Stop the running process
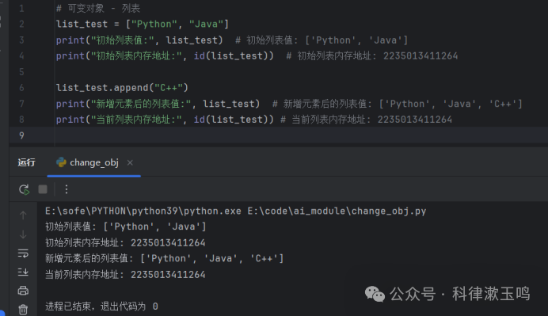Screen dimensions: 548x316 tap(43, 189)
